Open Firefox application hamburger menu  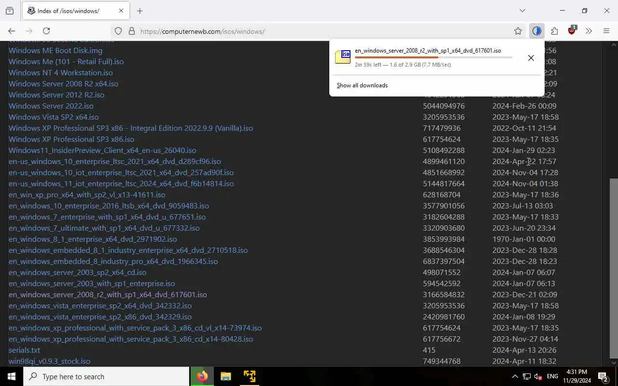(x=606, y=31)
